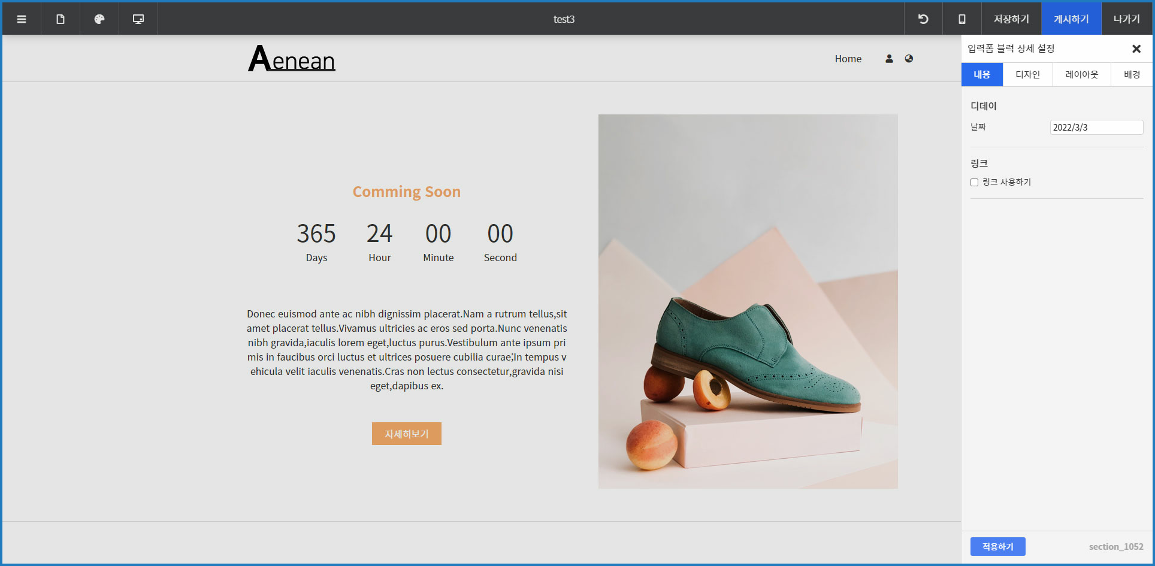Click the undo arrow icon
This screenshot has height=566, width=1155.
tap(923, 19)
